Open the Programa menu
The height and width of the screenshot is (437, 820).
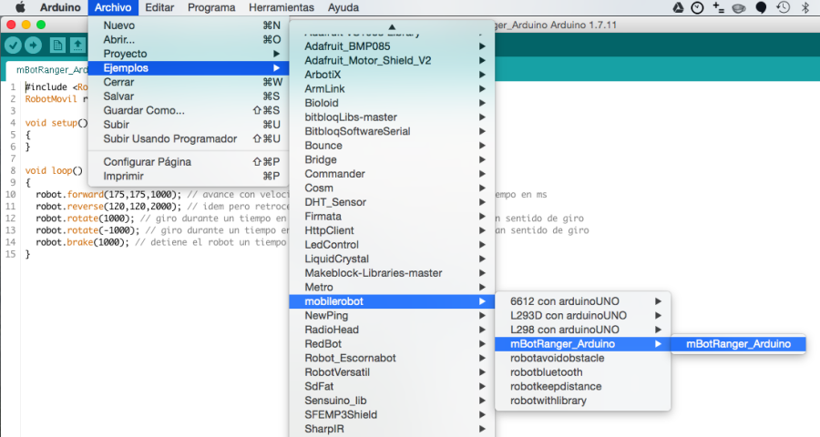tap(211, 7)
